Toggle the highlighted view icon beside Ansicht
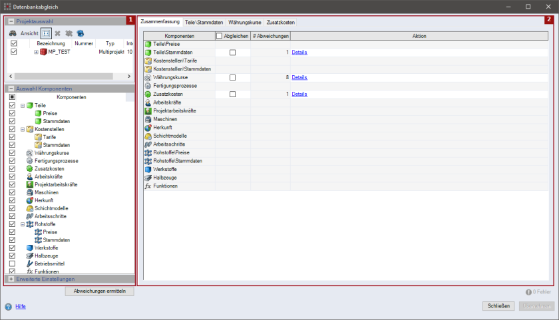 tap(46, 33)
